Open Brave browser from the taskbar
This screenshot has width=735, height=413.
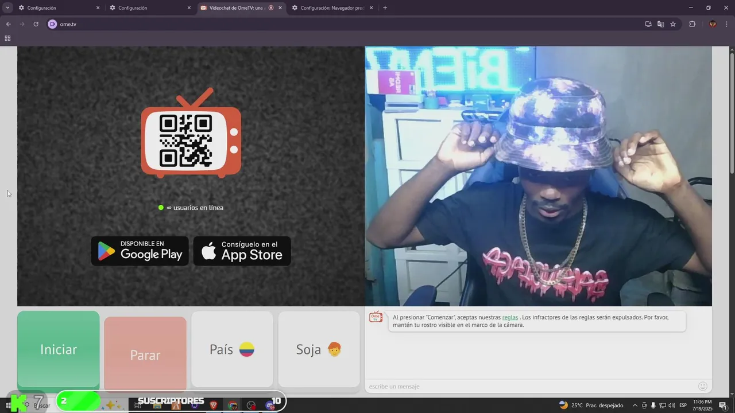pyautogui.click(x=214, y=405)
